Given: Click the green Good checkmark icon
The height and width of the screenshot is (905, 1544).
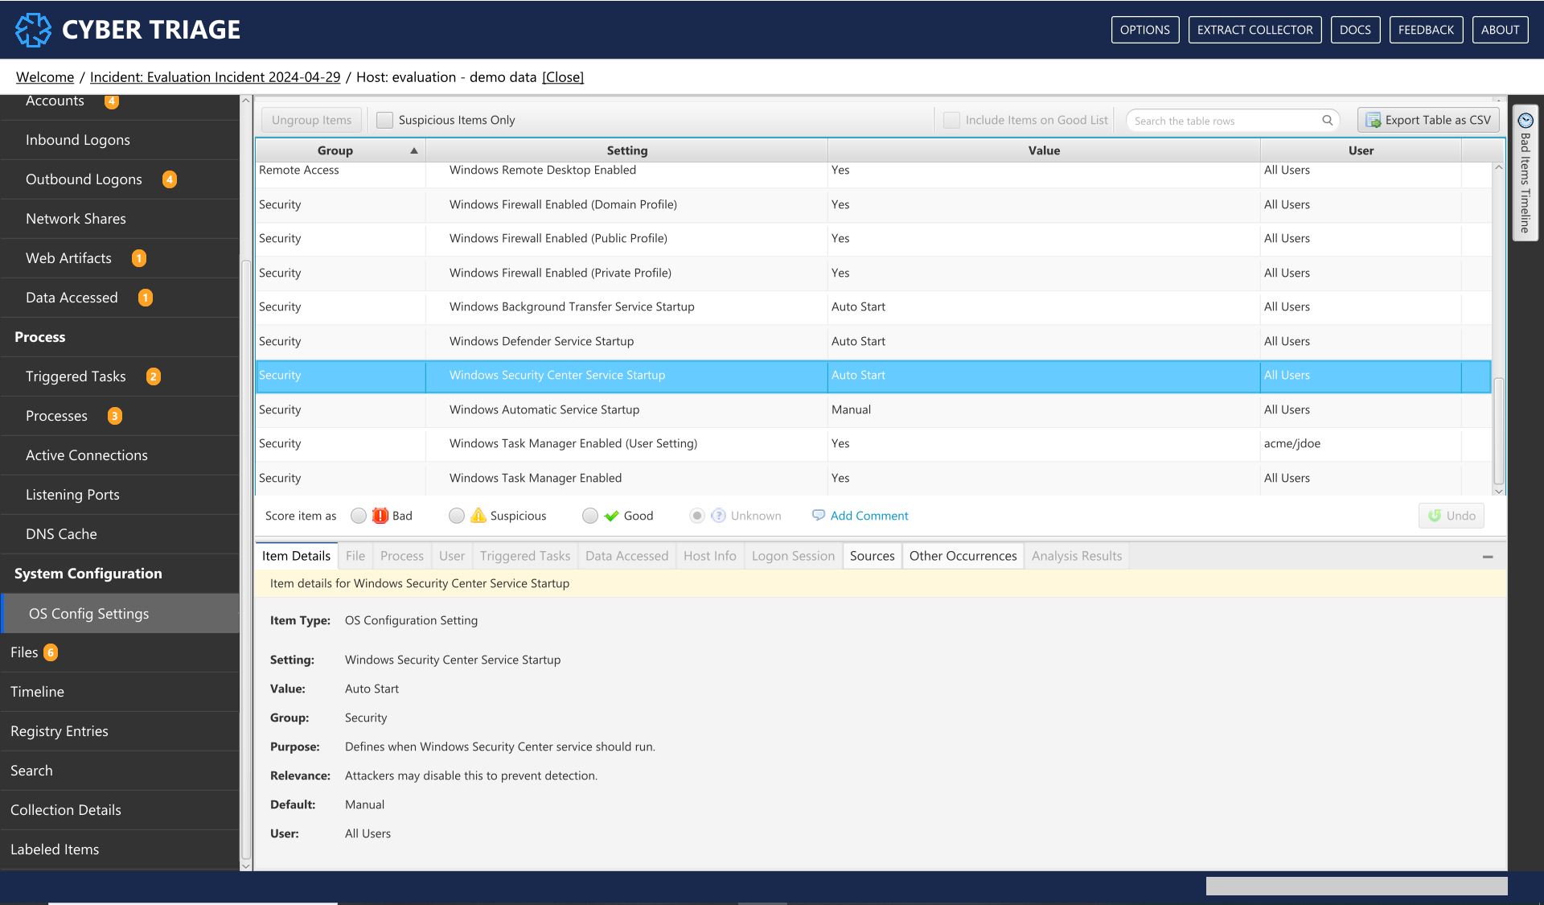Looking at the screenshot, I should pos(612,516).
